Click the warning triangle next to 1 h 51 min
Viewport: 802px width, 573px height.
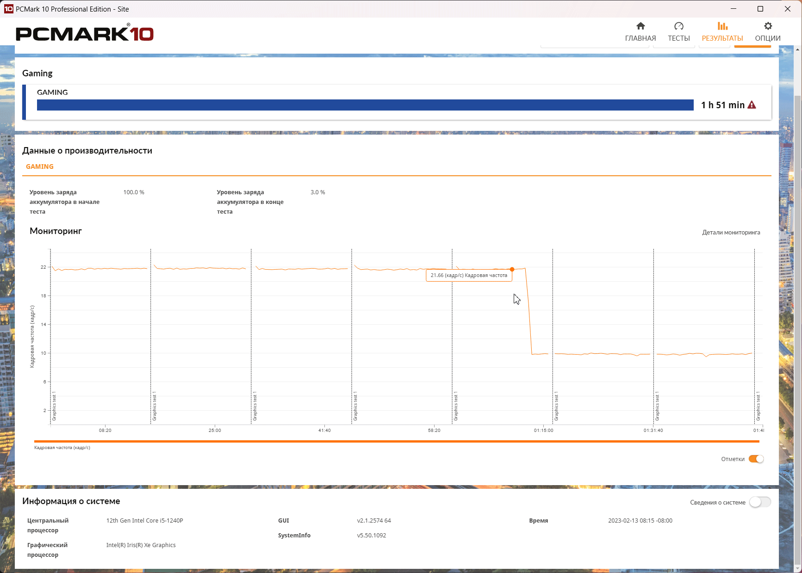point(752,105)
